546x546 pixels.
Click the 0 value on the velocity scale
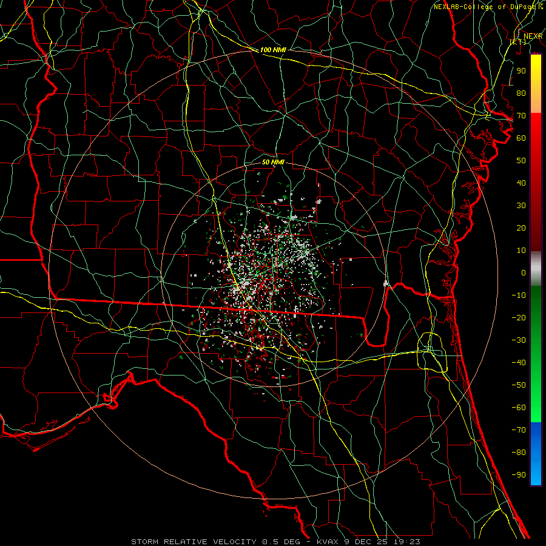[524, 272]
